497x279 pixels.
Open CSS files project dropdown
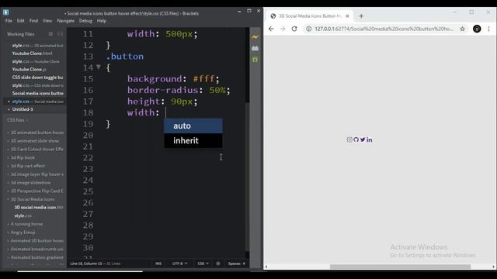pos(17,120)
